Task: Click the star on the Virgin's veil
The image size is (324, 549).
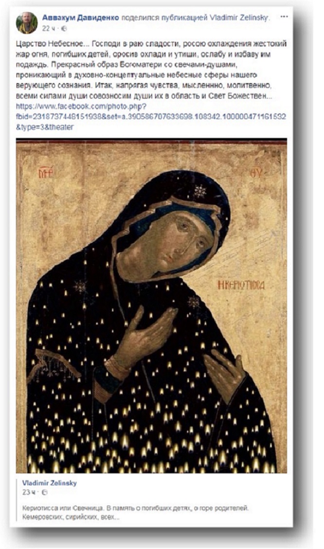Action: pyautogui.click(x=200, y=191)
